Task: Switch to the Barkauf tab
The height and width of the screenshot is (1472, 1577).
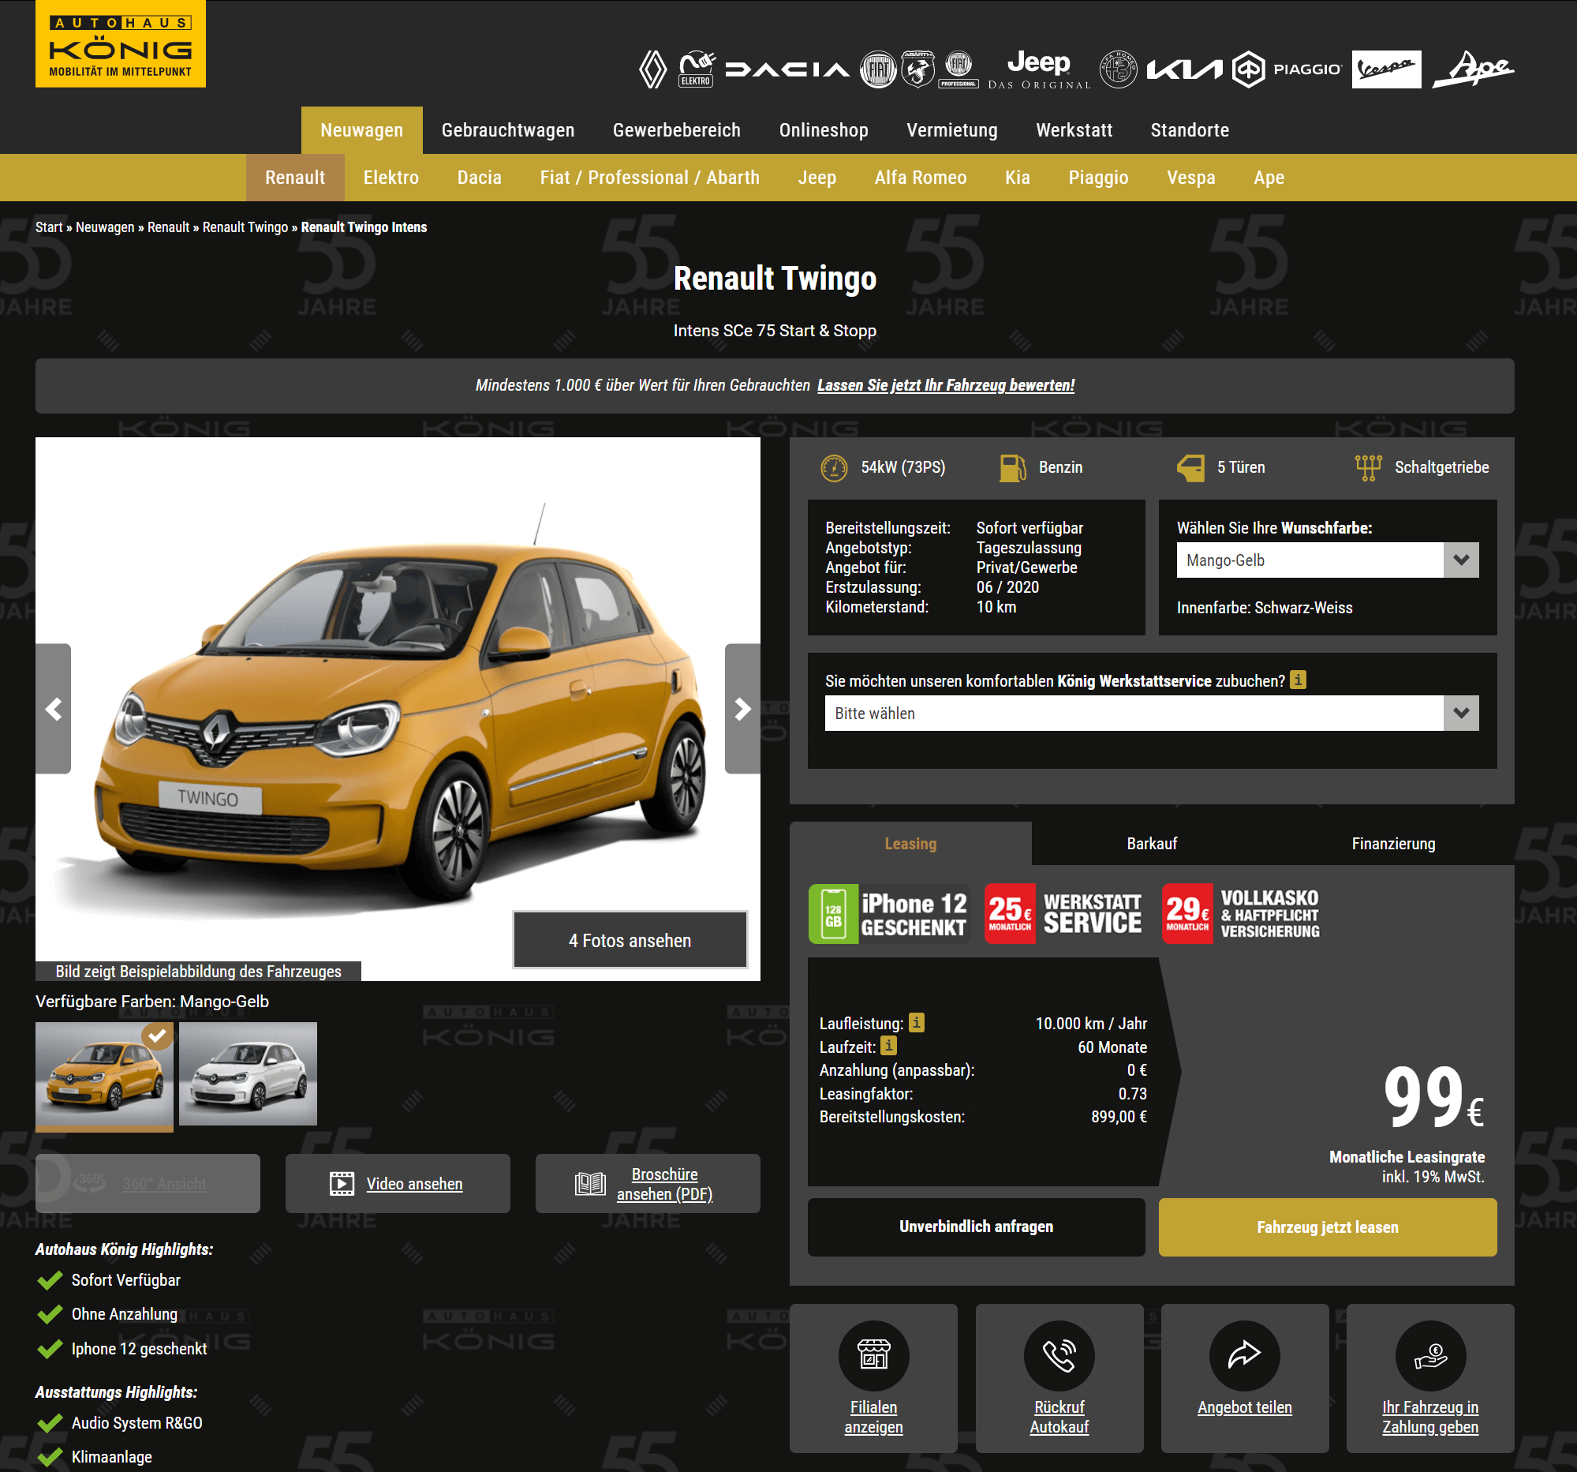Action: click(1152, 844)
